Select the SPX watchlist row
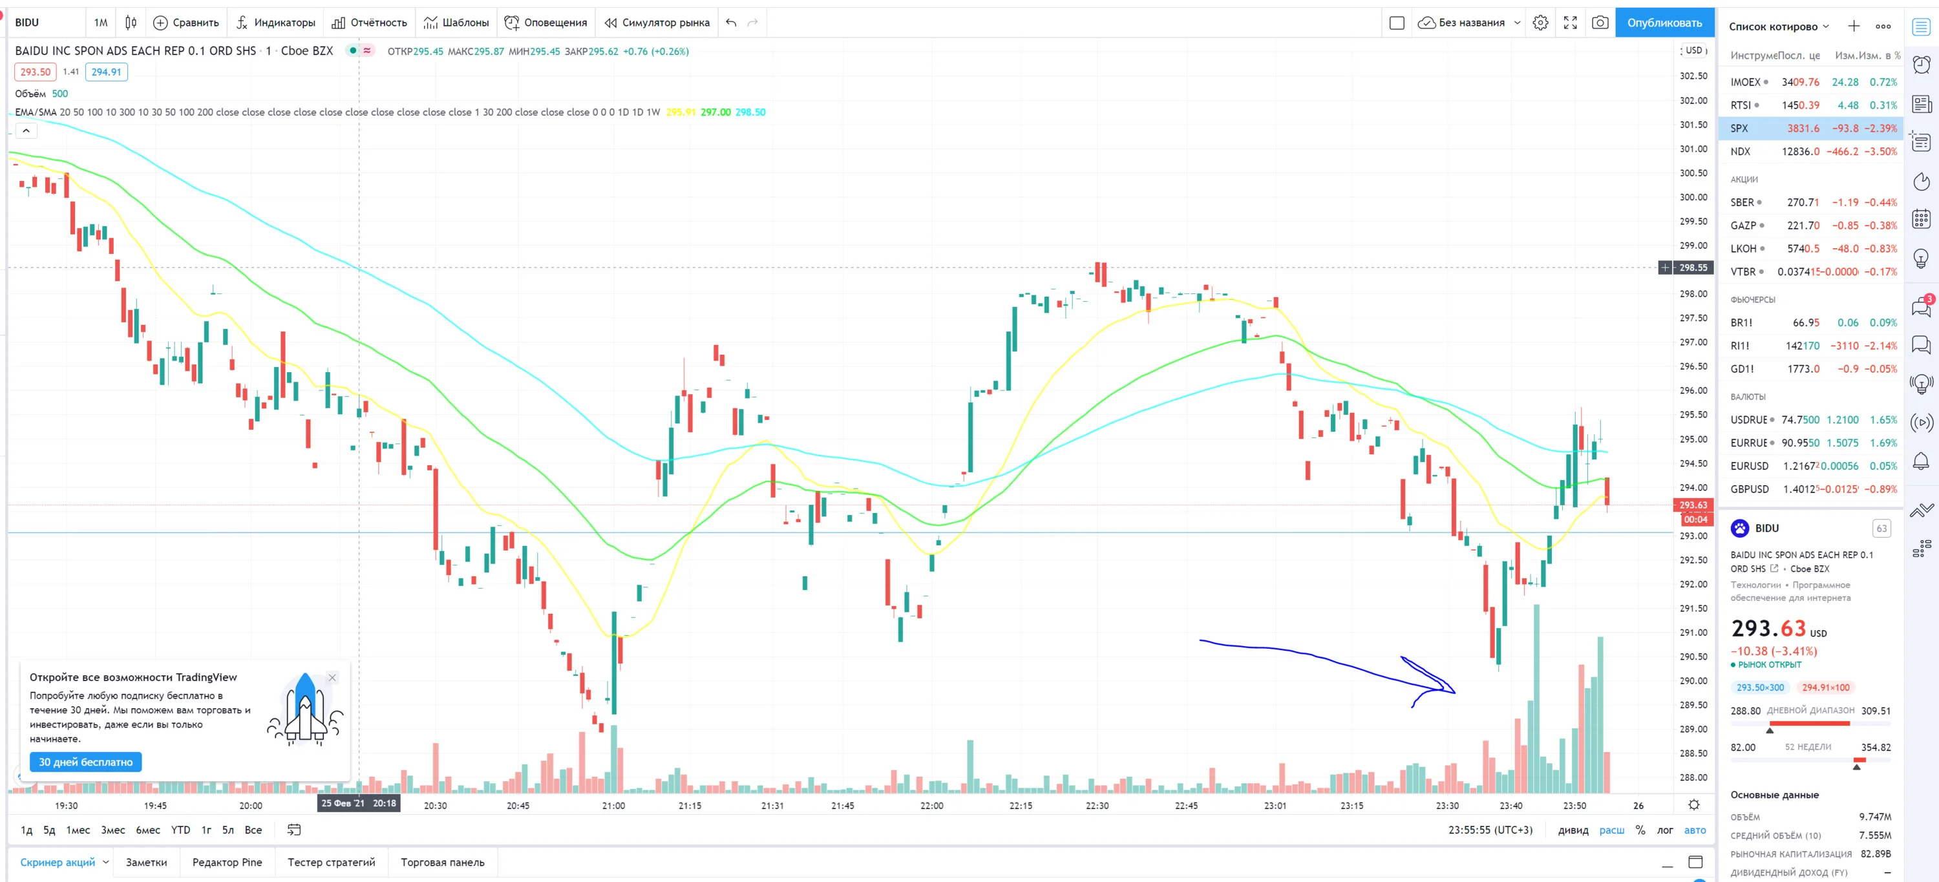Screen dimensions: 1939x882 click(x=1811, y=128)
